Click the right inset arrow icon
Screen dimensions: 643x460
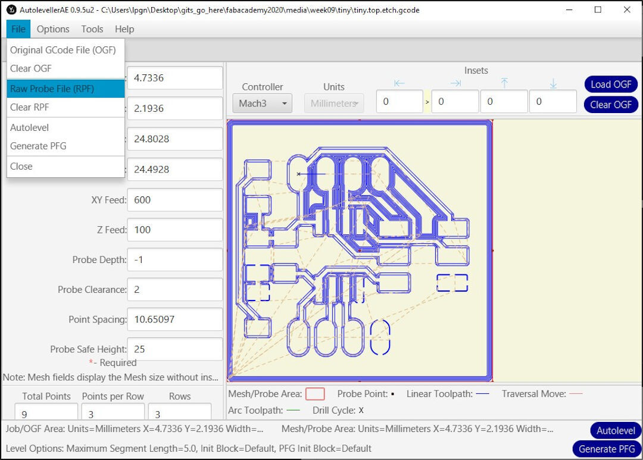pyautogui.click(x=455, y=84)
